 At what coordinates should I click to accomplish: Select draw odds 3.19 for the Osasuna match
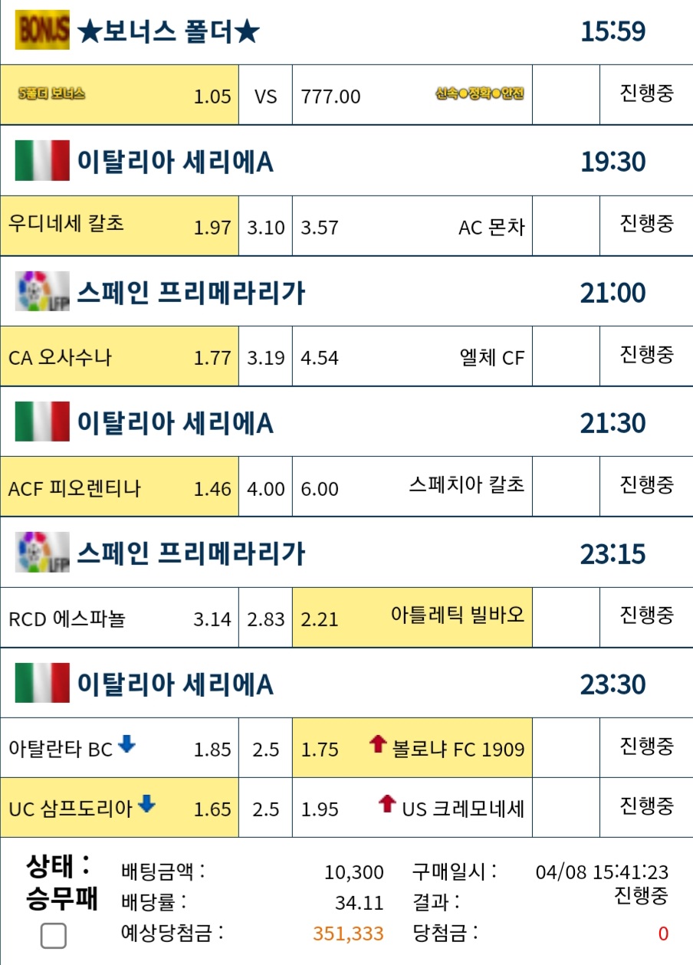click(265, 356)
